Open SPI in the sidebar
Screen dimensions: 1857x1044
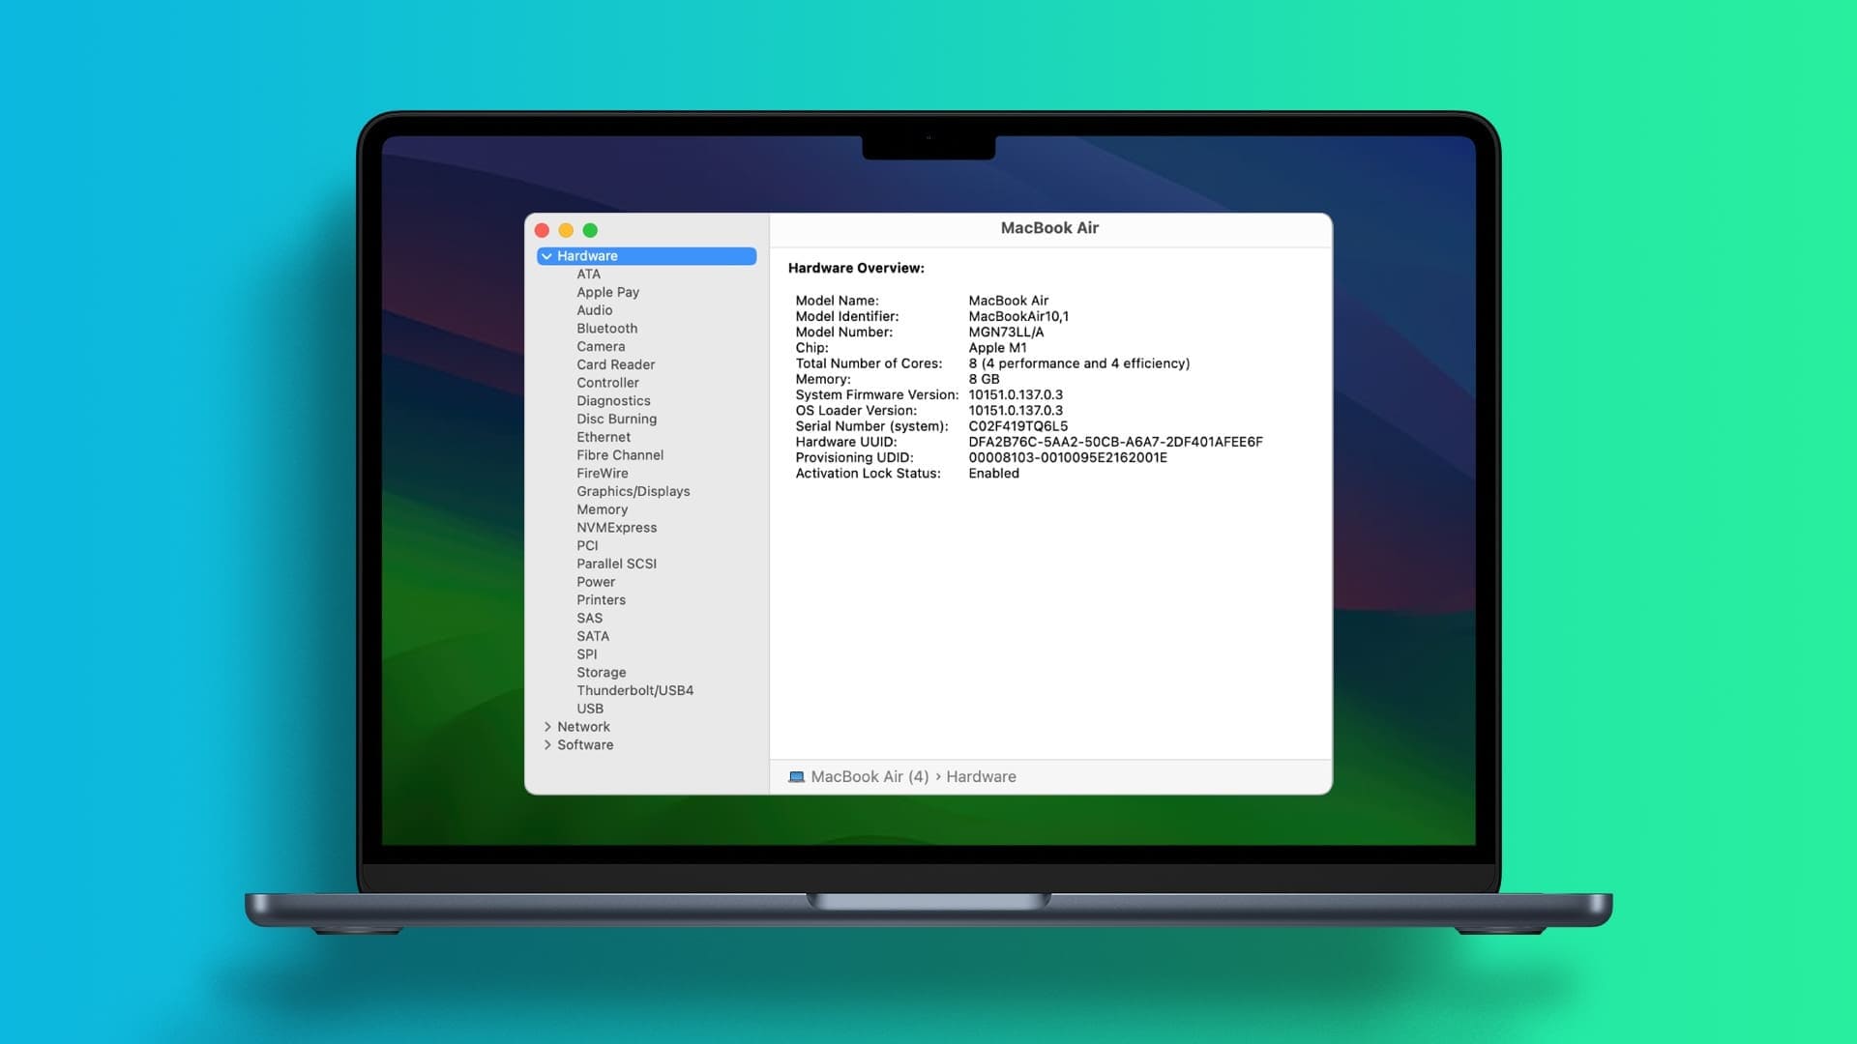586,654
